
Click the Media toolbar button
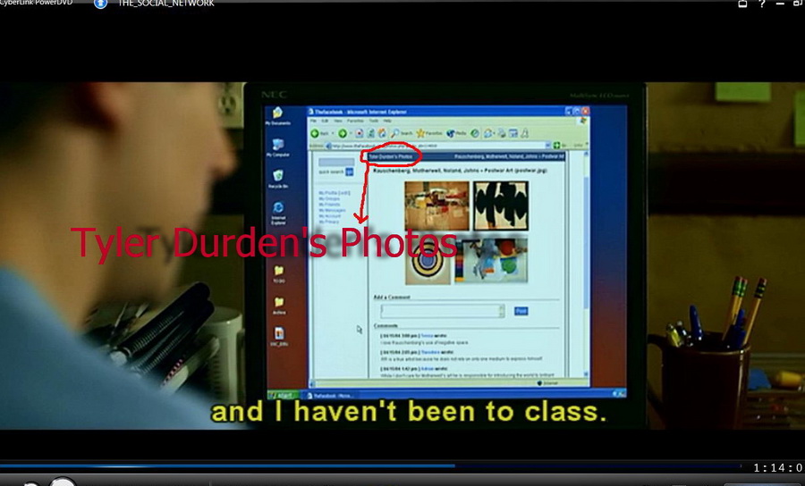(456, 133)
